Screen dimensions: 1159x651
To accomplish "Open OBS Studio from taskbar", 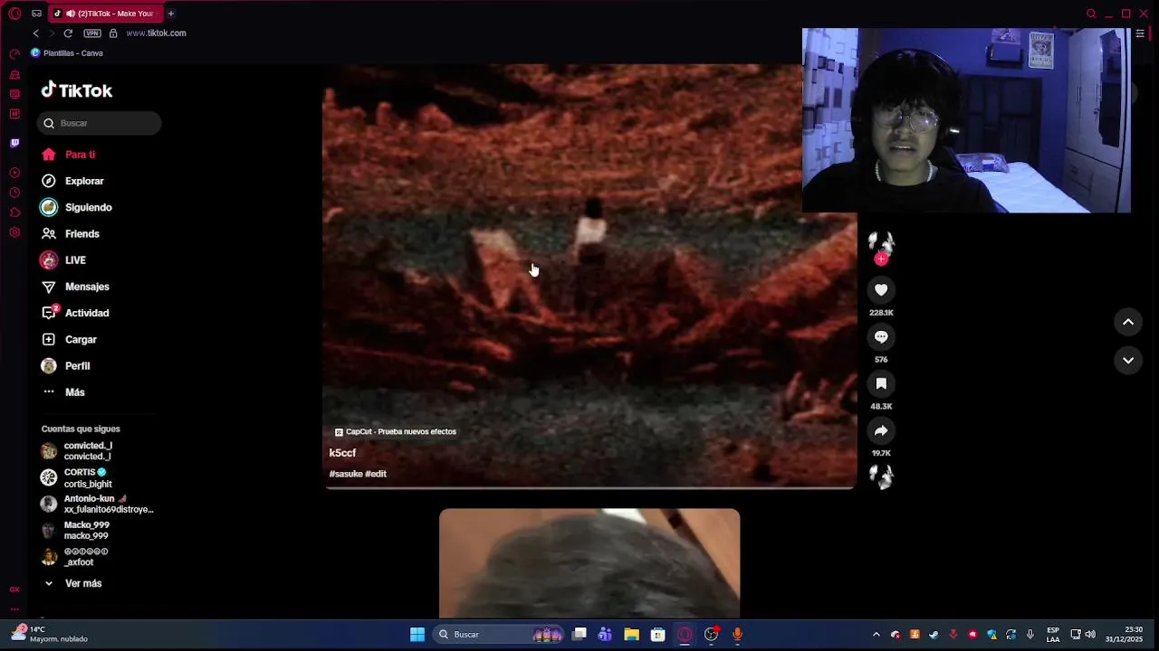I will (712, 635).
